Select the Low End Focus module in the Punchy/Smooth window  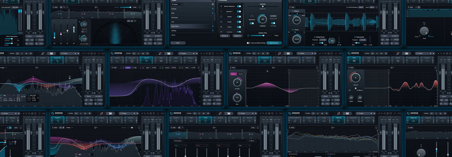click(x=265, y=60)
